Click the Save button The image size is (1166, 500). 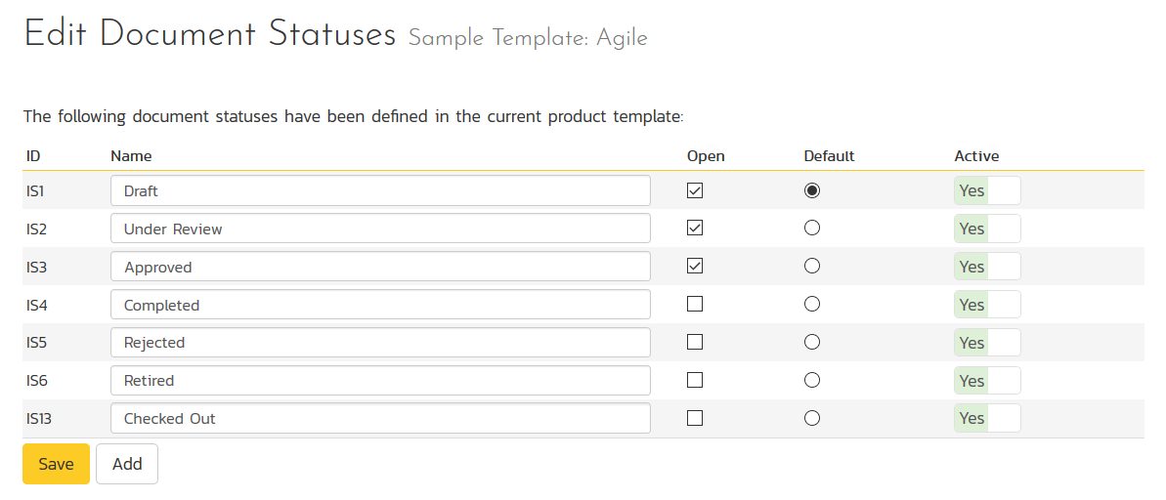pyautogui.click(x=56, y=464)
